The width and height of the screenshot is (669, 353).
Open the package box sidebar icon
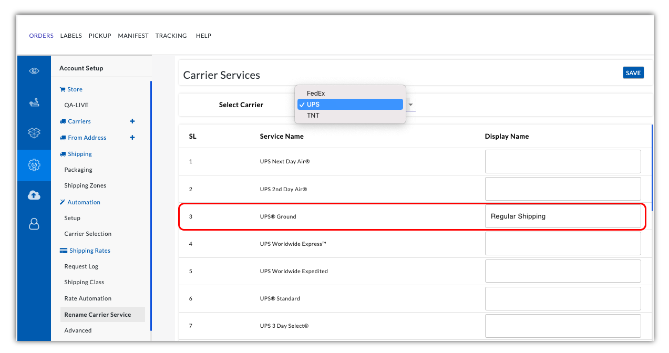pos(34,133)
